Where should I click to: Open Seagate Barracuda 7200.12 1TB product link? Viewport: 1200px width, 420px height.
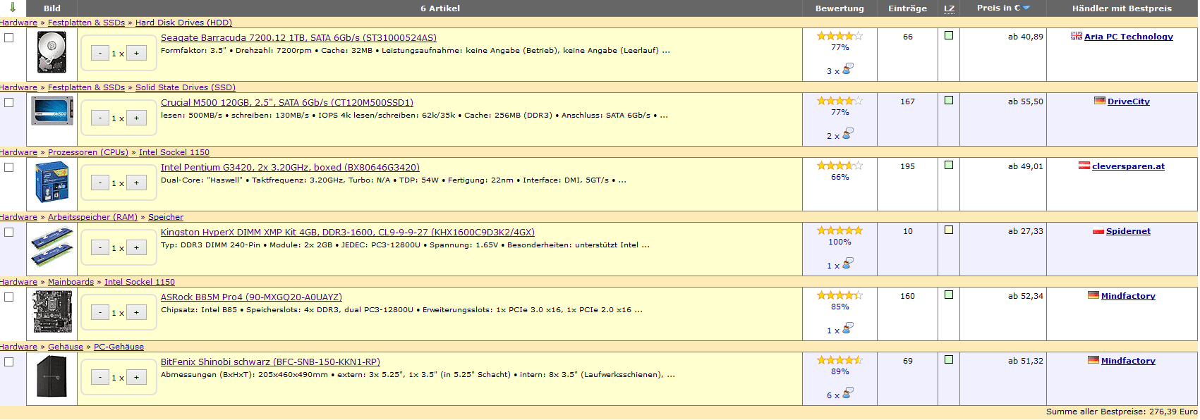(298, 38)
